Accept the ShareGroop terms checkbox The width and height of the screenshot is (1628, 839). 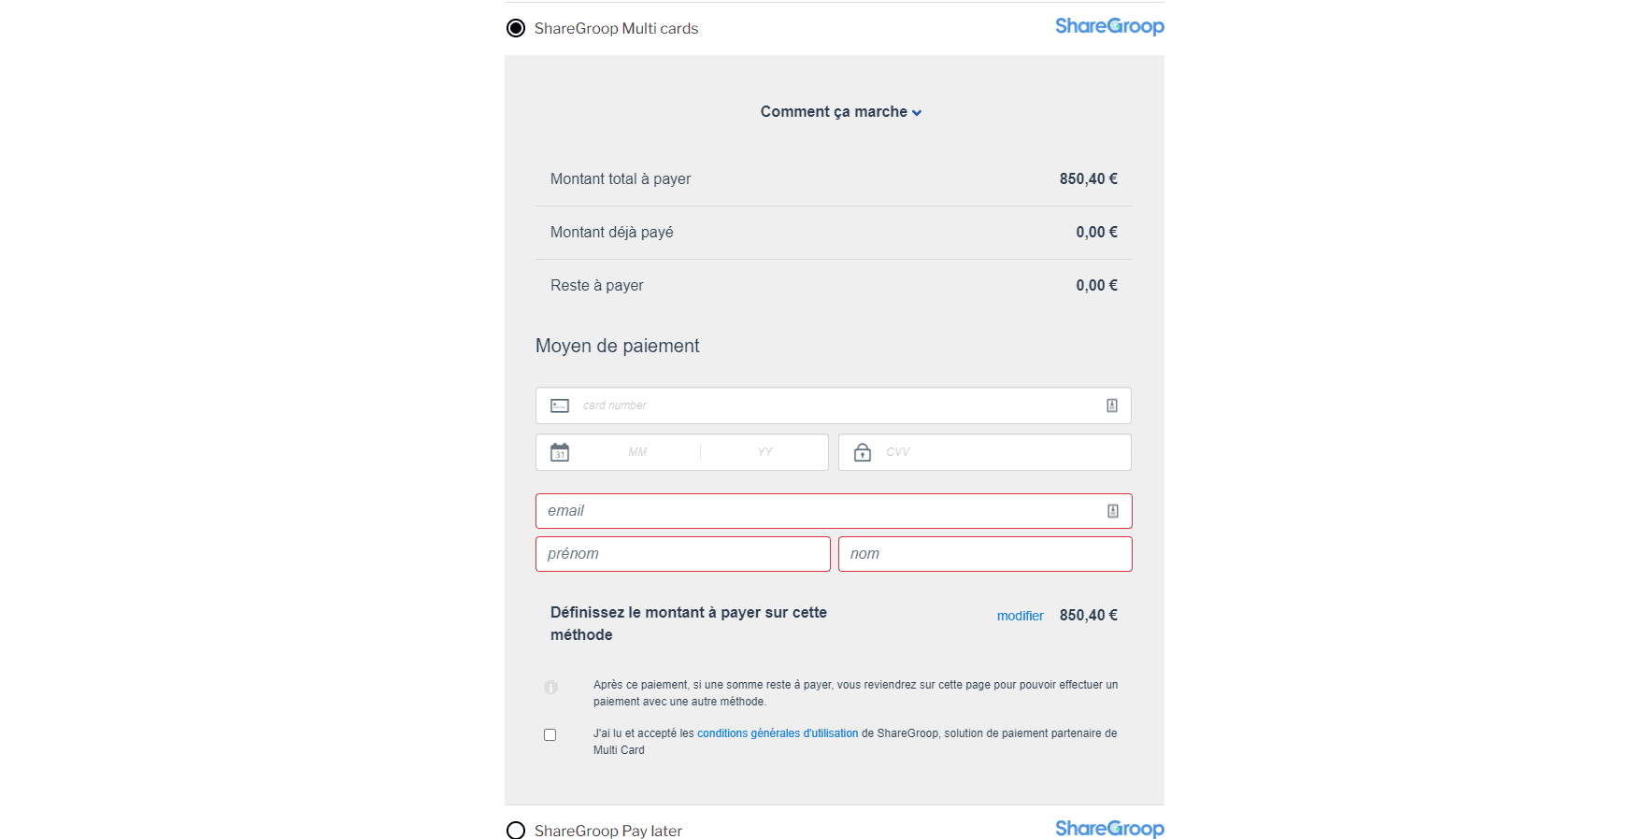[x=550, y=735]
